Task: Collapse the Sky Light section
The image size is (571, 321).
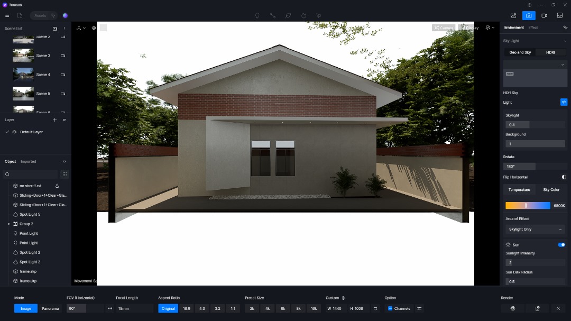Action: click(564, 41)
